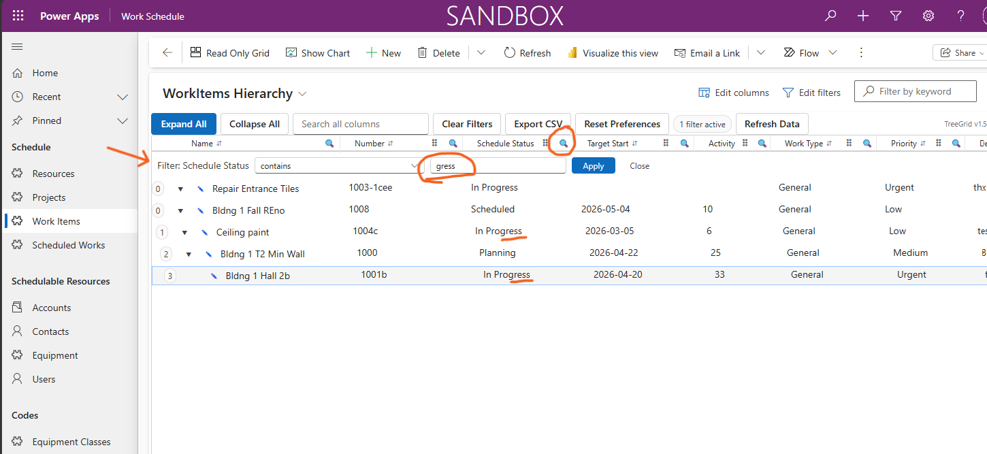Open the Schedule Status column filter magnifier
The width and height of the screenshot is (987, 454).
563,144
